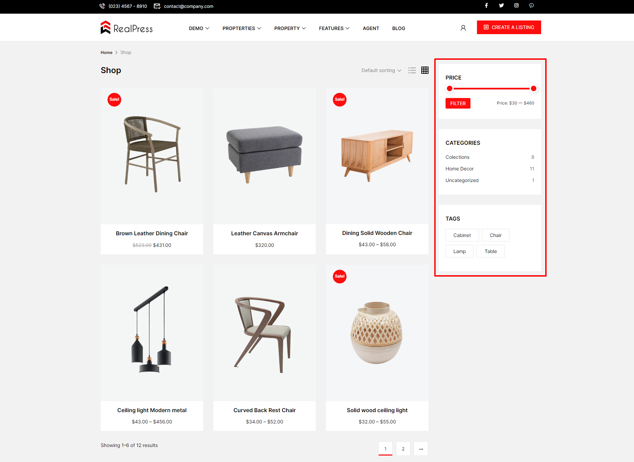Switch to list view layout

tap(412, 70)
